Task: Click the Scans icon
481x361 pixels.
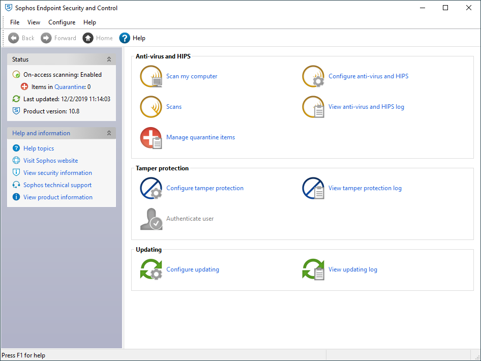Action: [x=151, y=107]
